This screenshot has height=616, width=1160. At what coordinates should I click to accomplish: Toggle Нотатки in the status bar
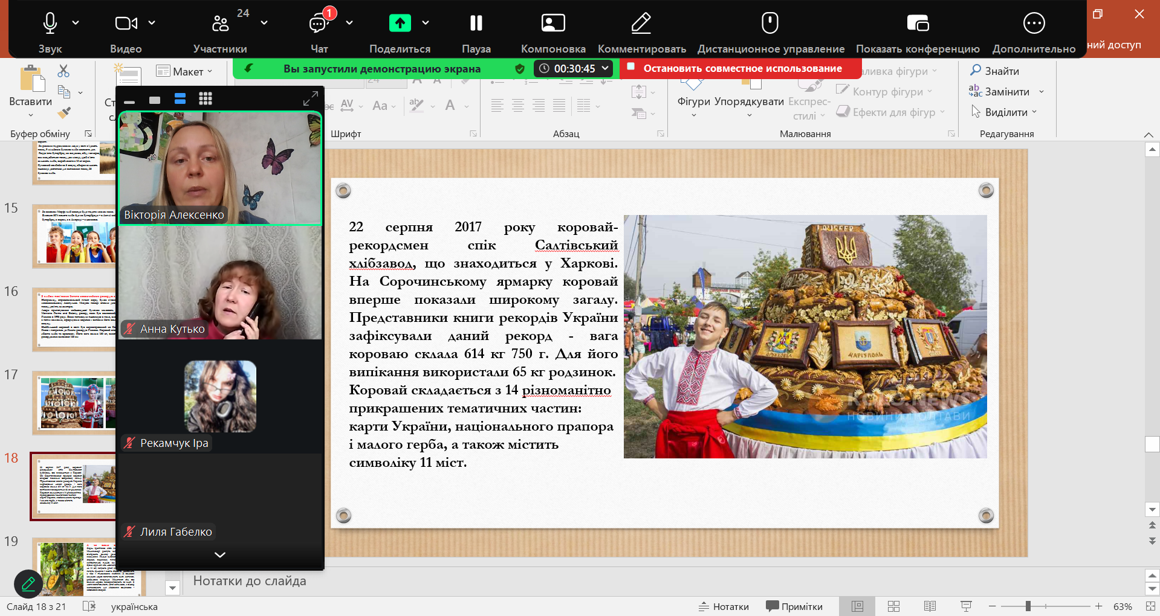(724, 606)
